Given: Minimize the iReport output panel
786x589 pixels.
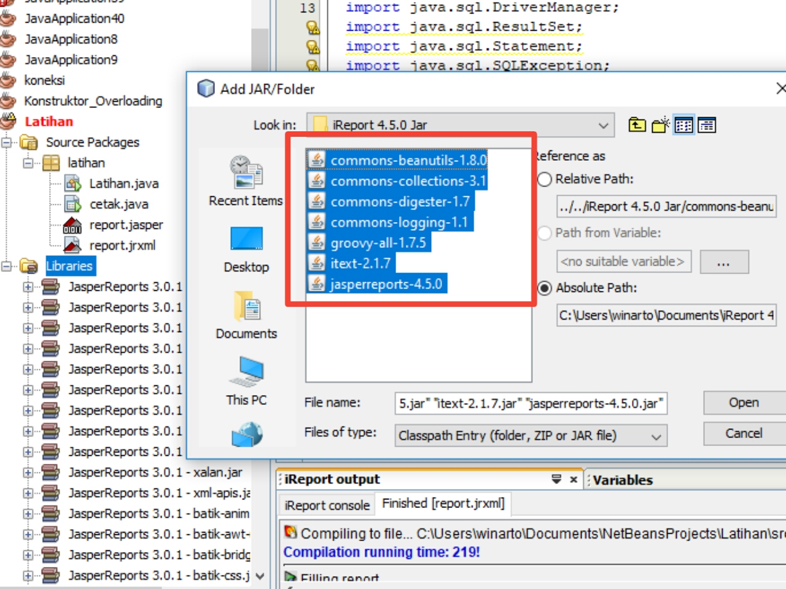Looking at the screenshot, I should [556, 479].
